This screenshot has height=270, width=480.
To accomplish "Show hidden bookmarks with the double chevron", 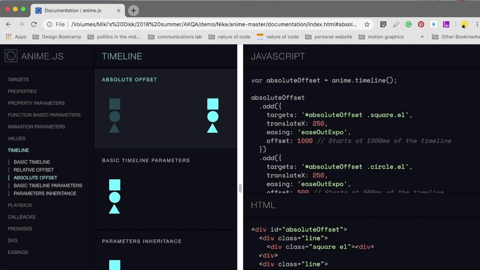I will [x=422, y=37].
